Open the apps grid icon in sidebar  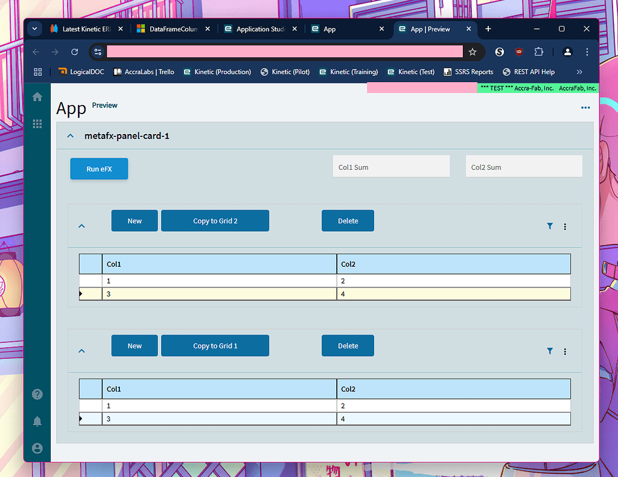(37, 123)
